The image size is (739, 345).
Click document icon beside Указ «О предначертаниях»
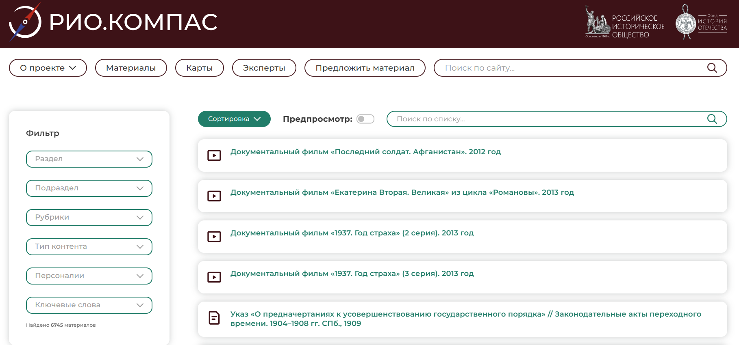[x=214, y=318]
